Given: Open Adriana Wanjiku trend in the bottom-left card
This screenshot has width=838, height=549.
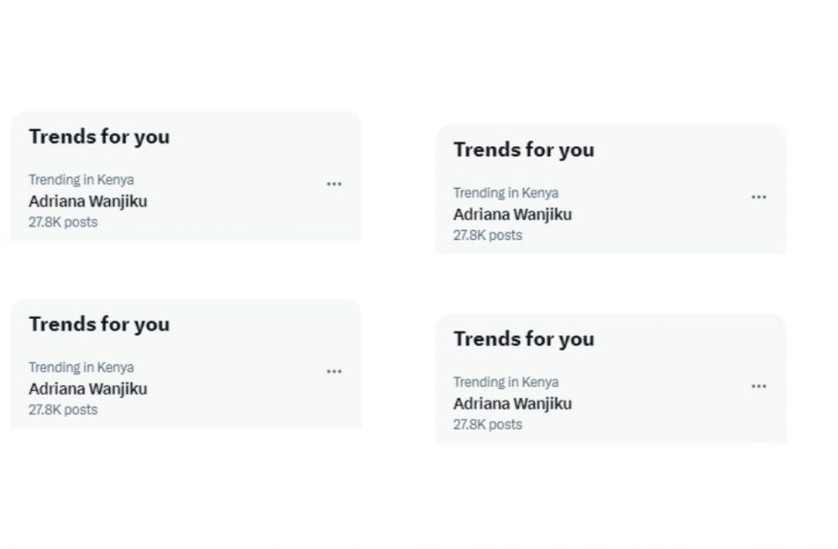Looking at the screenshot, I should click(x=88, y=389).
